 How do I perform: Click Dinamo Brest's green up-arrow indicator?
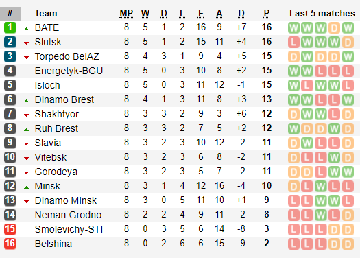pos(27,101)
